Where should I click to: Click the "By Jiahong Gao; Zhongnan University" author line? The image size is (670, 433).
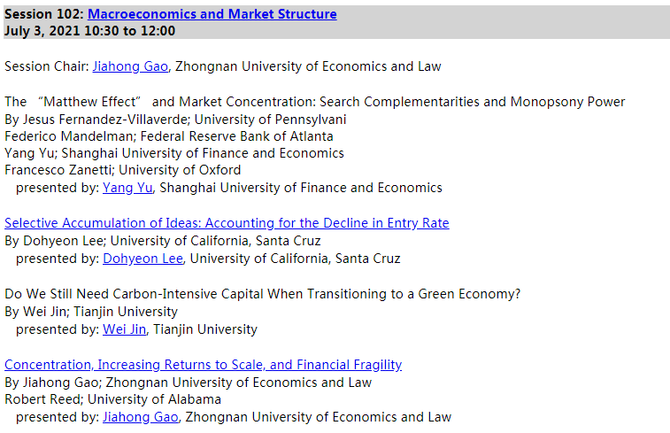click(x=188, y=383)
